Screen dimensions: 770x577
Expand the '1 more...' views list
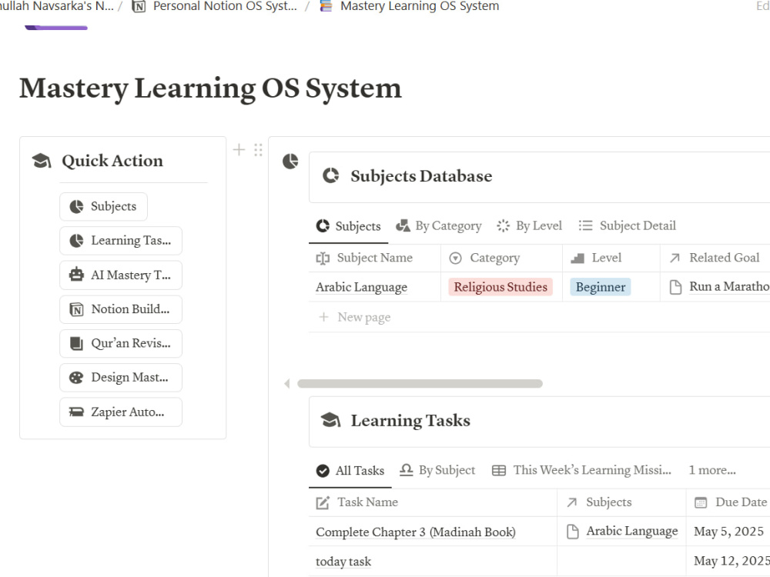click(x=712, y=470)
